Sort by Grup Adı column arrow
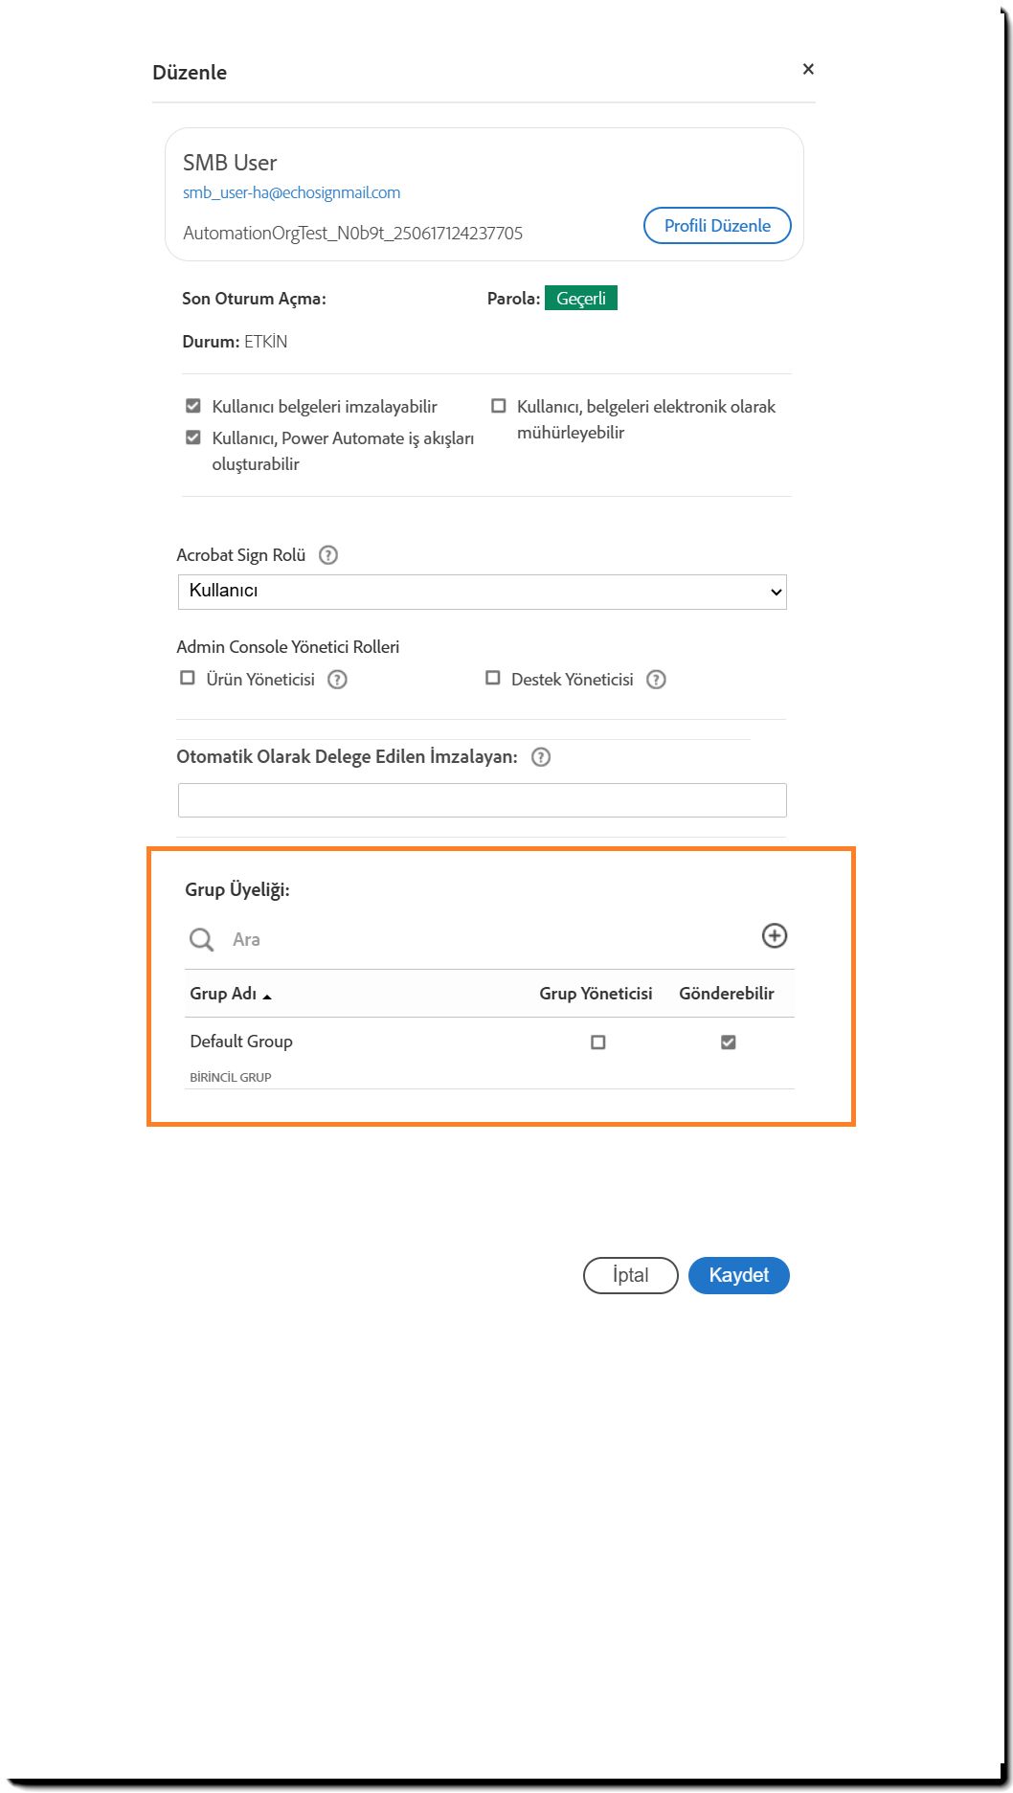The image size is (1013, 1793). [x=267, y=997]
